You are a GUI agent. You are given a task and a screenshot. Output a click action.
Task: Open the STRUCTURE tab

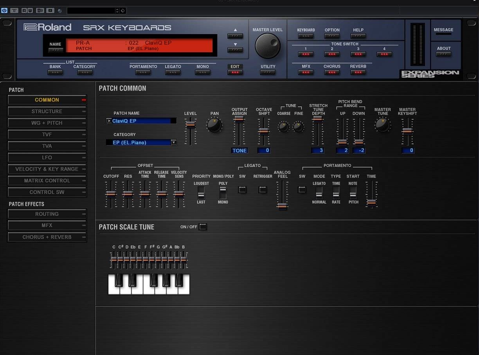(47, 111)
